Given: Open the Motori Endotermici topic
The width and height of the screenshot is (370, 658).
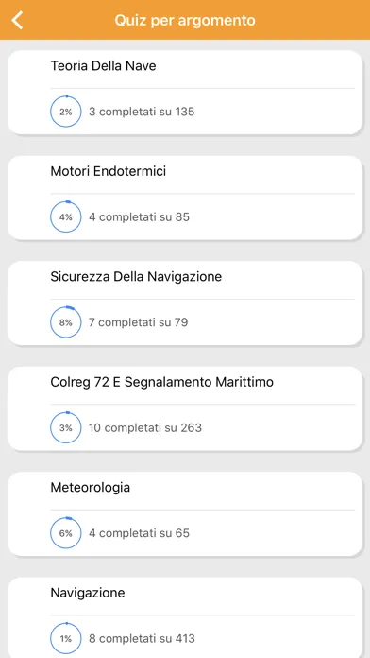Looking at the screenshot, I should pos(185,198).
